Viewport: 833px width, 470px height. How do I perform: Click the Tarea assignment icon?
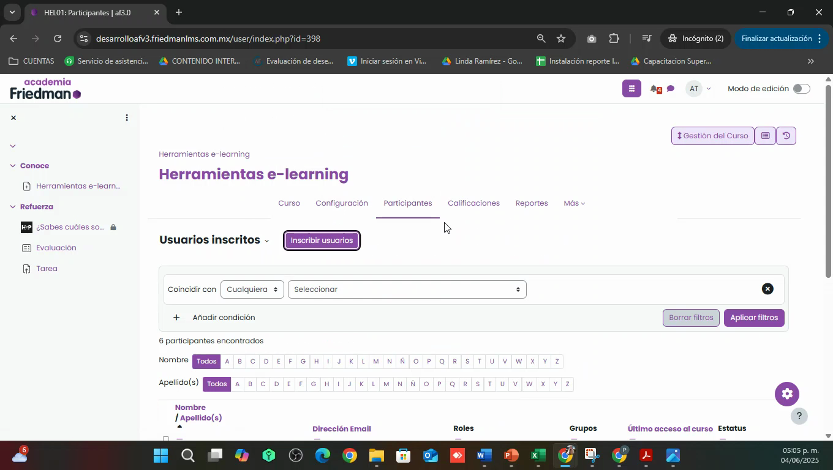[x=26, y=269]
